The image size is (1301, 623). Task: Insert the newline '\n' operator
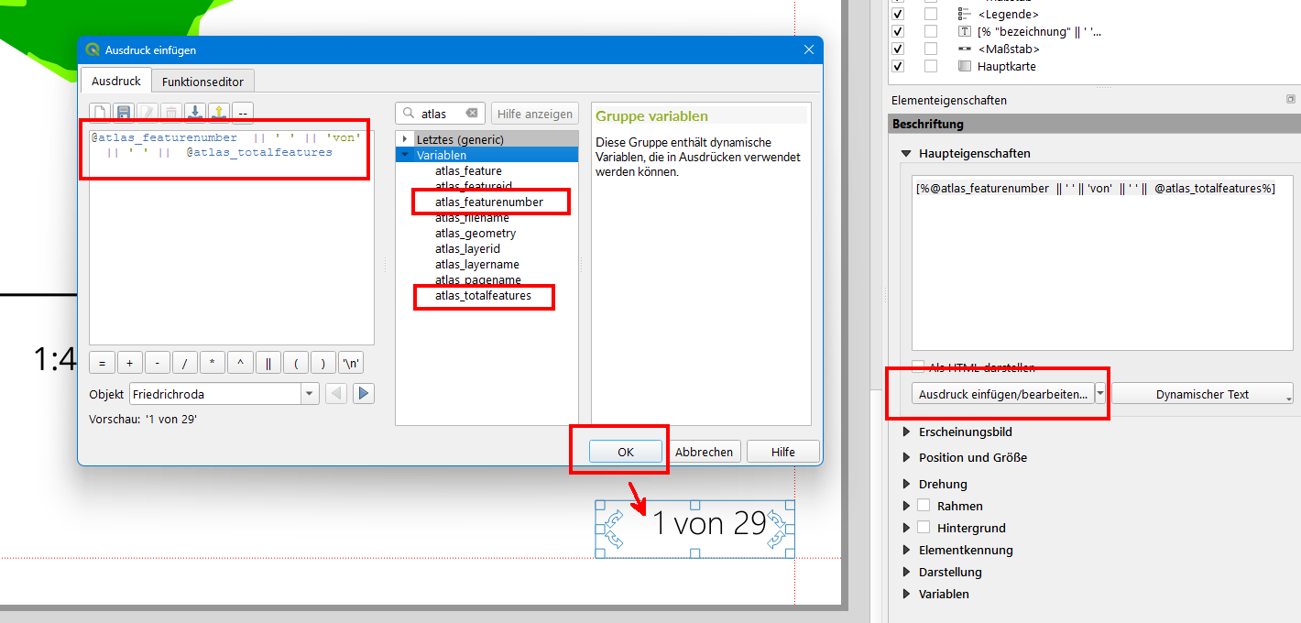(351, 363)
